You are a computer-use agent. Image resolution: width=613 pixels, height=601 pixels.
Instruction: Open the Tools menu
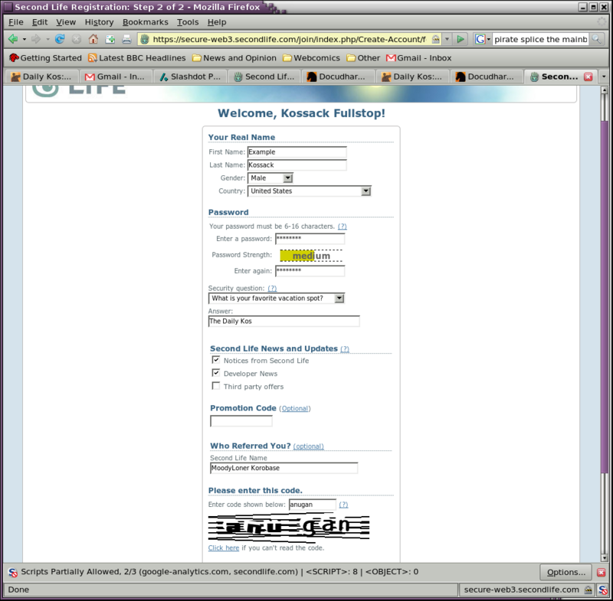pos(188,22)
